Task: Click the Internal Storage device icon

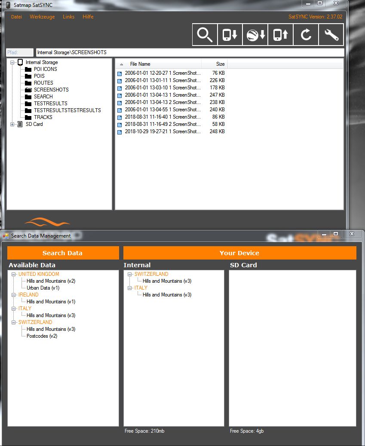Action: (20, 62)
